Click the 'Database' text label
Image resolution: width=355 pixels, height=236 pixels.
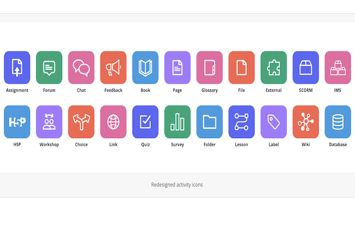pyautogui.click(x=338, y=145)
